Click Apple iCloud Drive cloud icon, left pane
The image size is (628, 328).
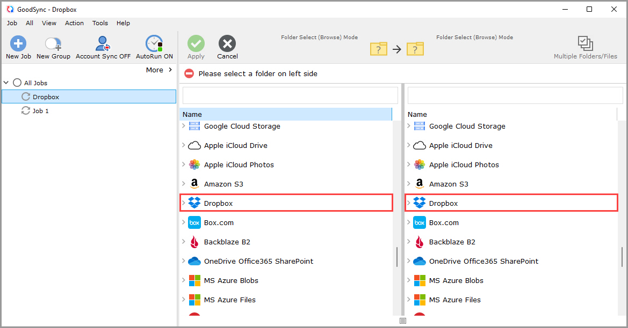(194, 145)
